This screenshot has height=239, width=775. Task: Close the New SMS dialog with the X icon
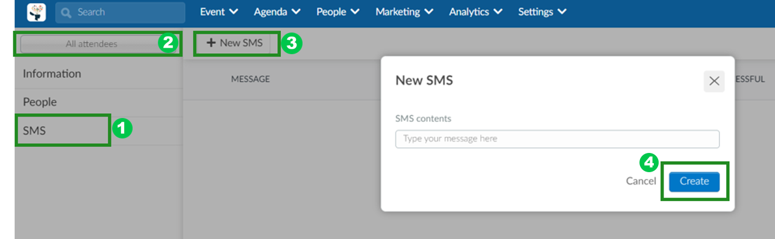(x=714, y=81)
